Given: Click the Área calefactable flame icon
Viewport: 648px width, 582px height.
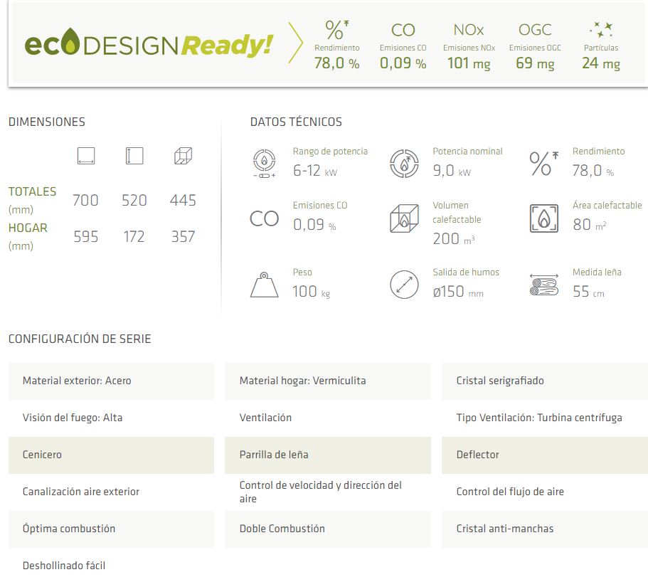Looking at the screenshot, I should pos(544,218).
